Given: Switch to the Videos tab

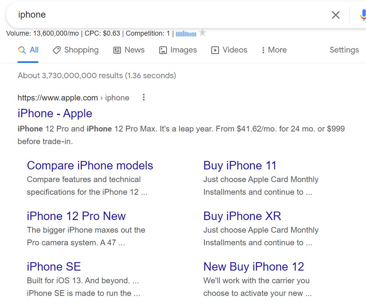Looking at the screenshot, I should point(229,50).
